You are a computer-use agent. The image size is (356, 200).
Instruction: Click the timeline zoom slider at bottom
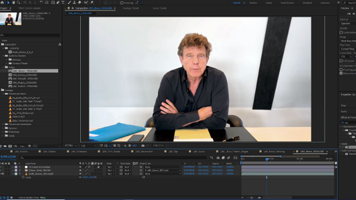pyautogui.click(x=251, y=198)
